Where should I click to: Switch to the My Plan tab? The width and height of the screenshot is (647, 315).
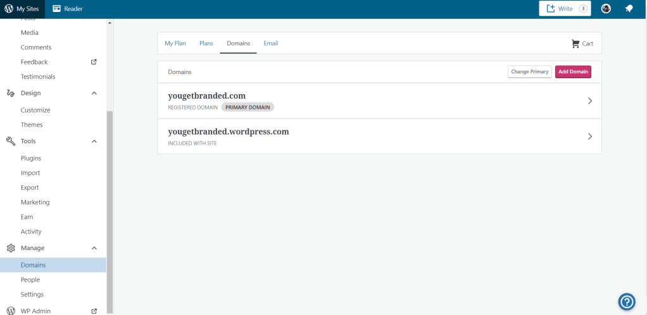pyautogui.click(x=175, y=43)
